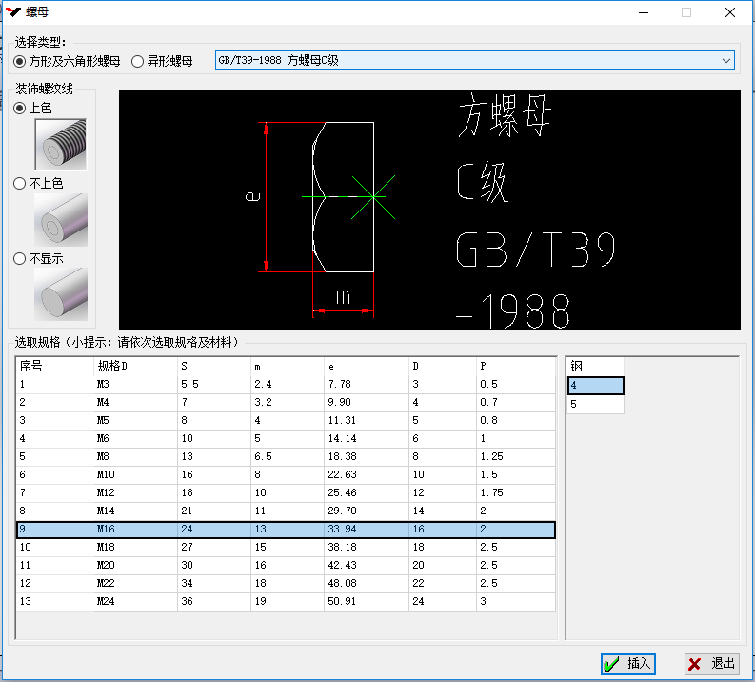Click the uncolored thread preview thumbnail
Screen dimensions: 755x682
point(60,218)
